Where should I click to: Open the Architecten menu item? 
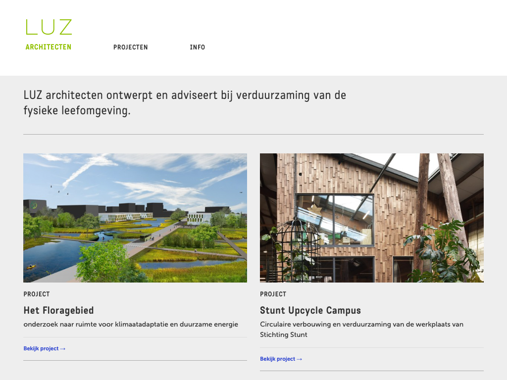click(49, 47)
